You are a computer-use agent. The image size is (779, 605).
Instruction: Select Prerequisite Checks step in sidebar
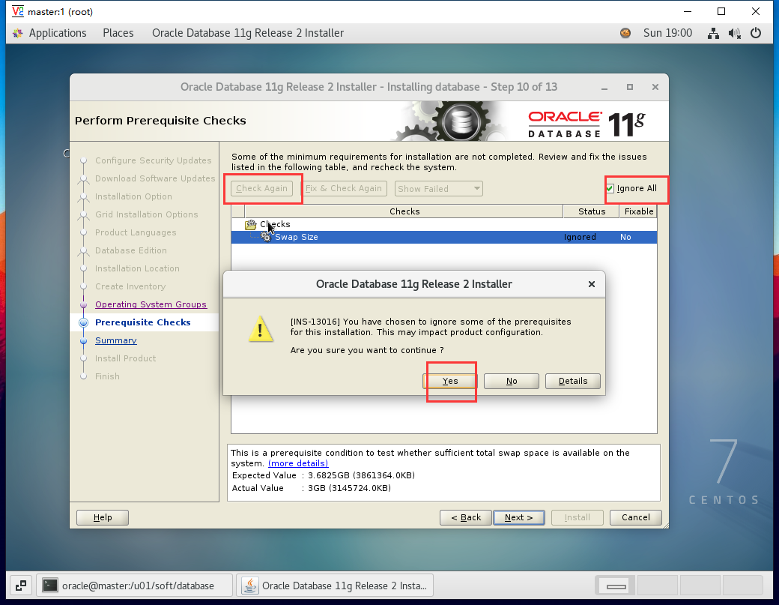(x=142, y=322)
